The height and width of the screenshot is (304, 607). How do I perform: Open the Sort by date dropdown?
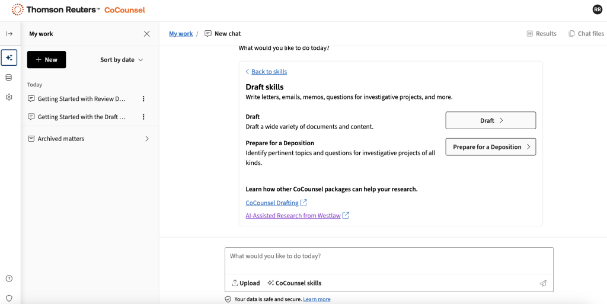[x=122, y=60]
